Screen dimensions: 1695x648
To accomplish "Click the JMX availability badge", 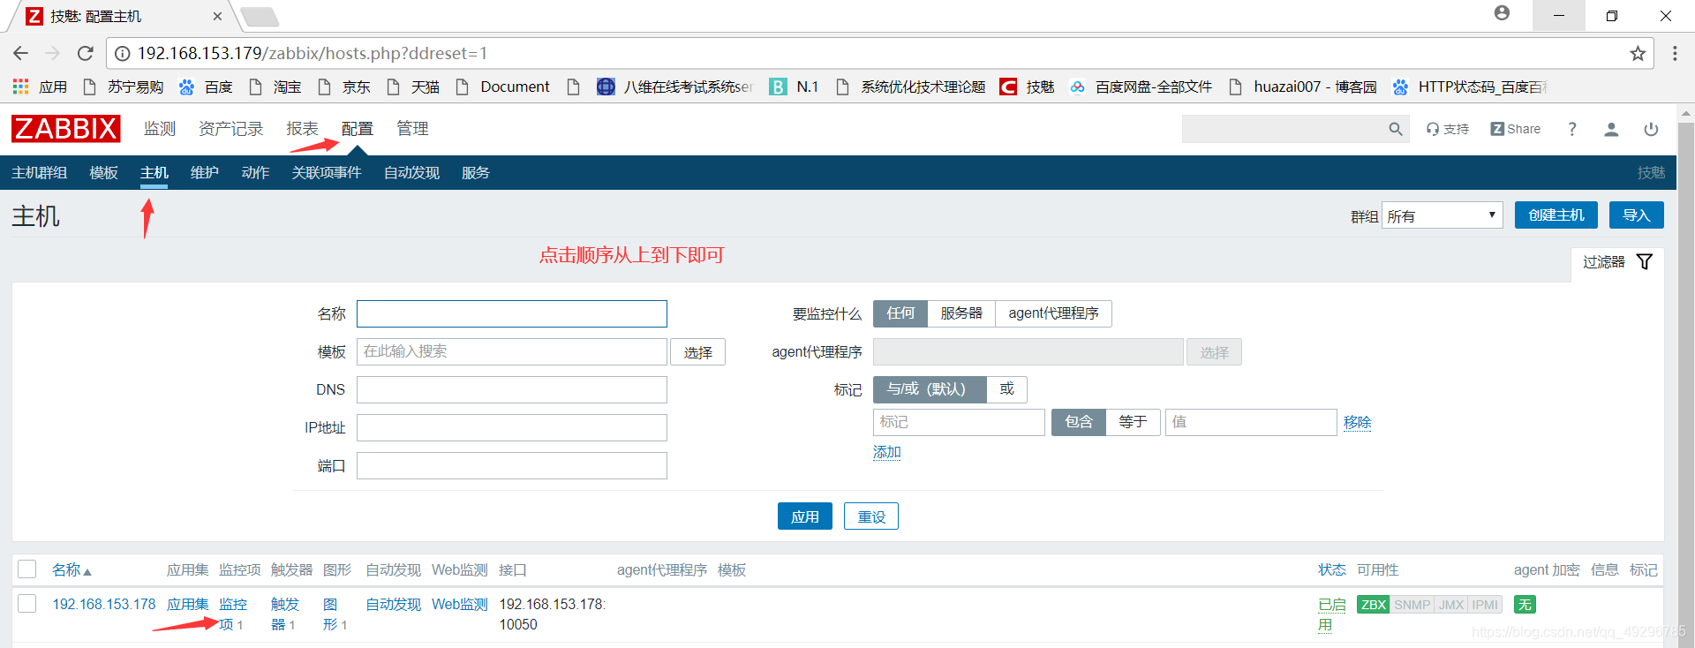I will tap(1451, 605).
